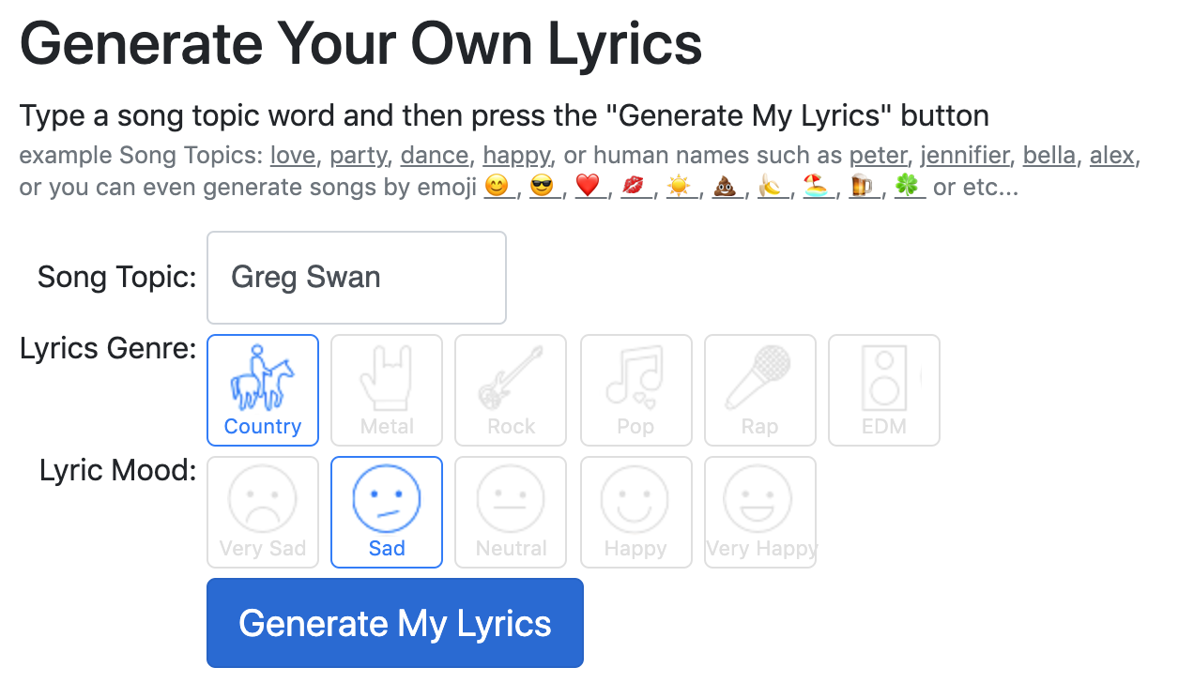
Task: Pick the Rock guitar genre
Action: click(x=511, y=389)
